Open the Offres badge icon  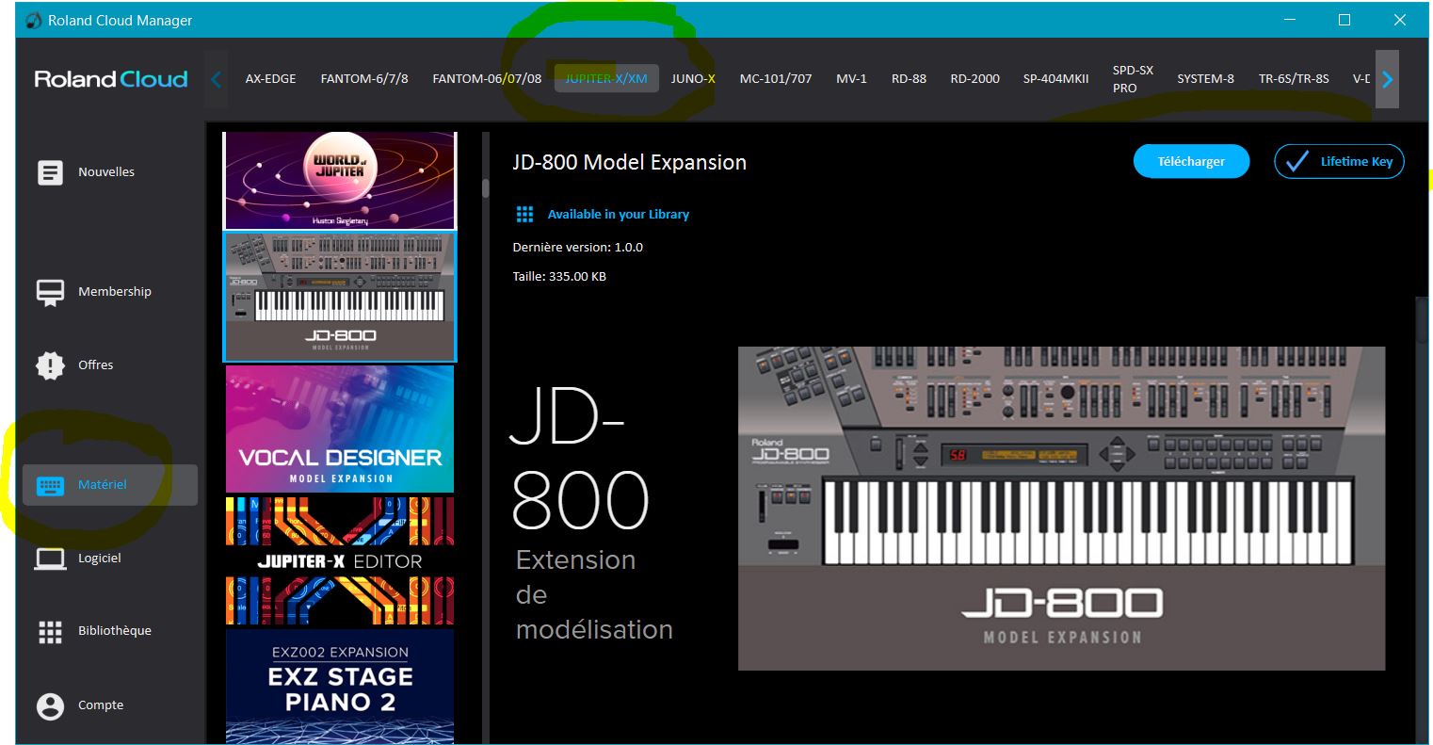pyautogui.click(x=50, y=365)
